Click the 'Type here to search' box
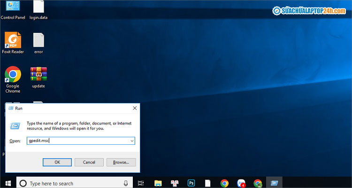Viewport: 352px width, 188px height. 70,183
